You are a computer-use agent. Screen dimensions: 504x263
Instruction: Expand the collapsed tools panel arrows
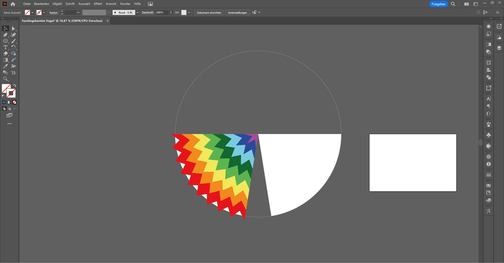coord(3,19)
